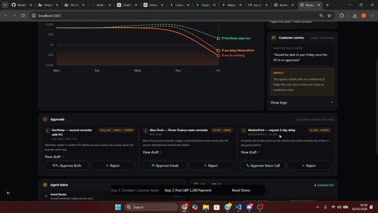Open the Windows notification bell

tap(371, 207)
